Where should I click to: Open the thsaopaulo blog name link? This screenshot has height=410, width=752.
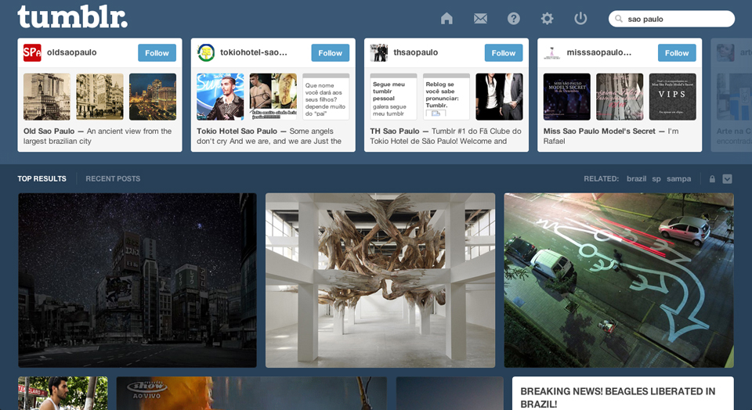416,52
